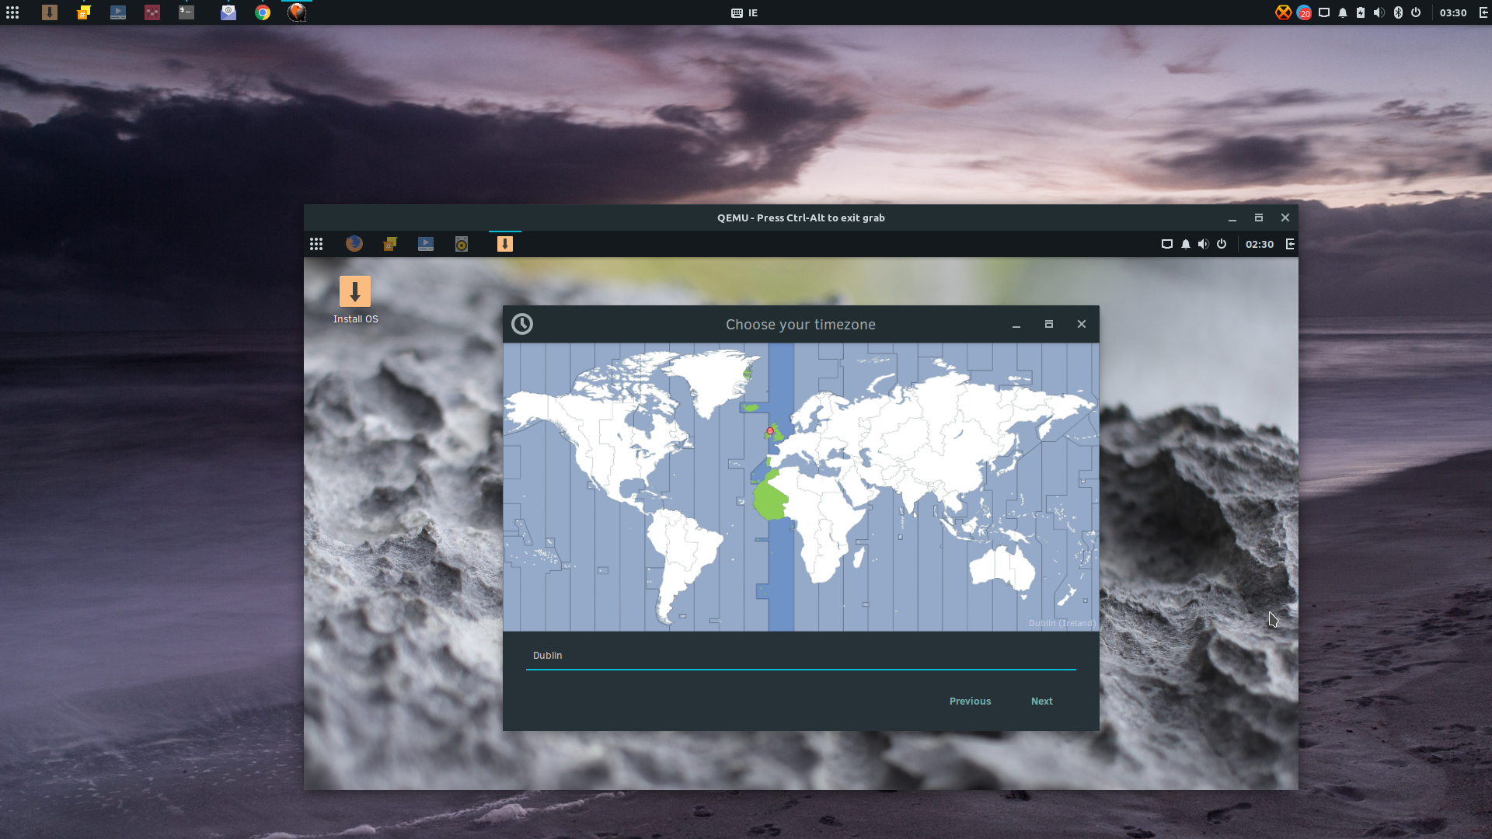The width and height of the screenshot is (1492, 839).
Task: Open the dark red app icon in host panel
Action: point(152,12)
